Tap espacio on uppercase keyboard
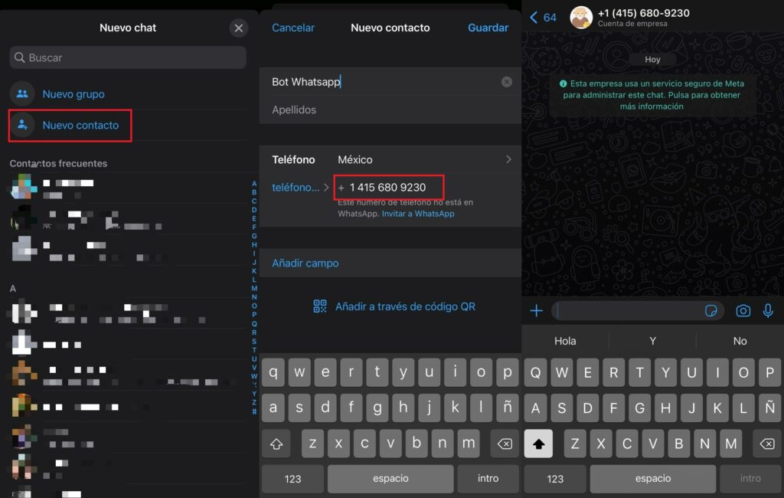 click(653, 479)
